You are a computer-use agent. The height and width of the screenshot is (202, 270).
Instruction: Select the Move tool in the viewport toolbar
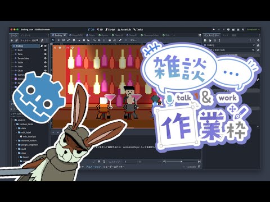pyautogui.click(x=58, y=40)
